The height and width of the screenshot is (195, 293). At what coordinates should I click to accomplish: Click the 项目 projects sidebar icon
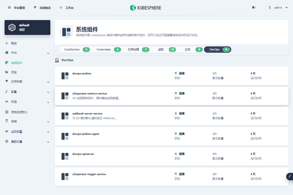pyautogui.click(x=7, y=72)
